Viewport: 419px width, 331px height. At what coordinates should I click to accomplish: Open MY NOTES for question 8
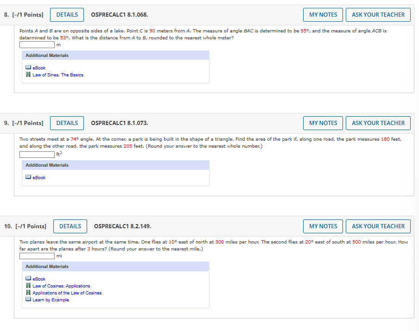(x=323, y=15)
